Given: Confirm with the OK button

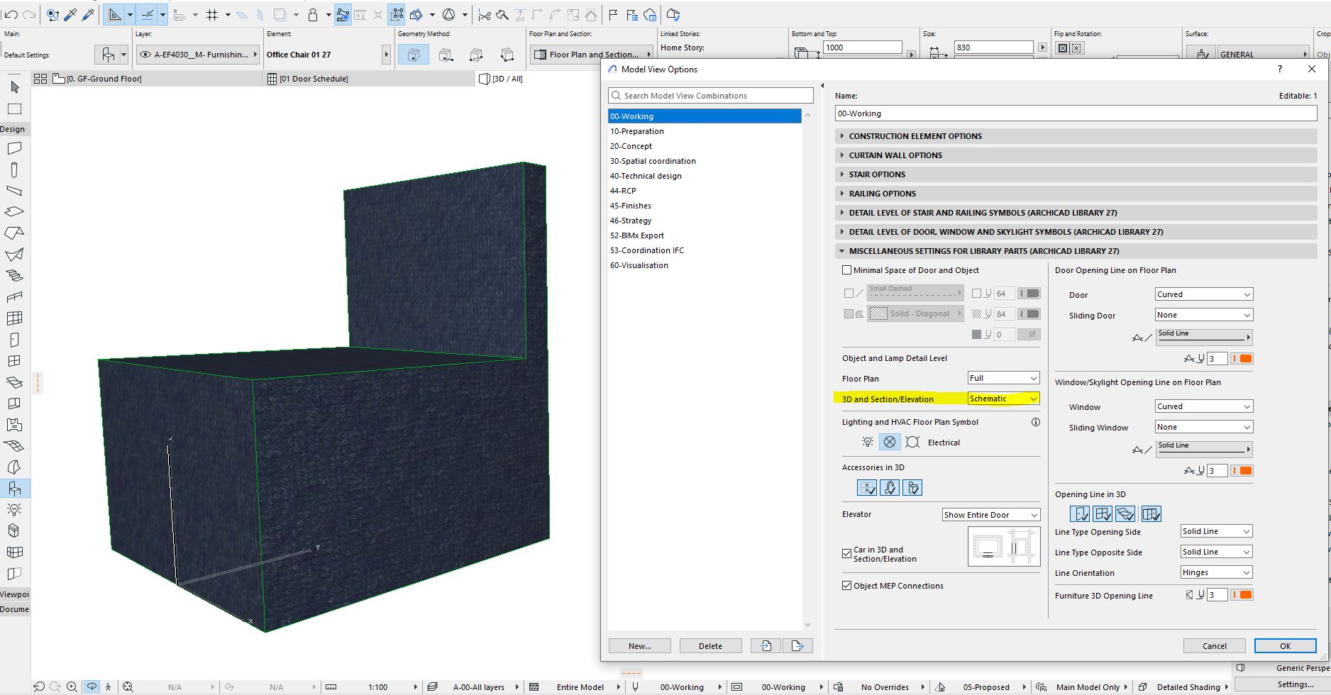Looking at the screenshot, I should coord(1286,646).
